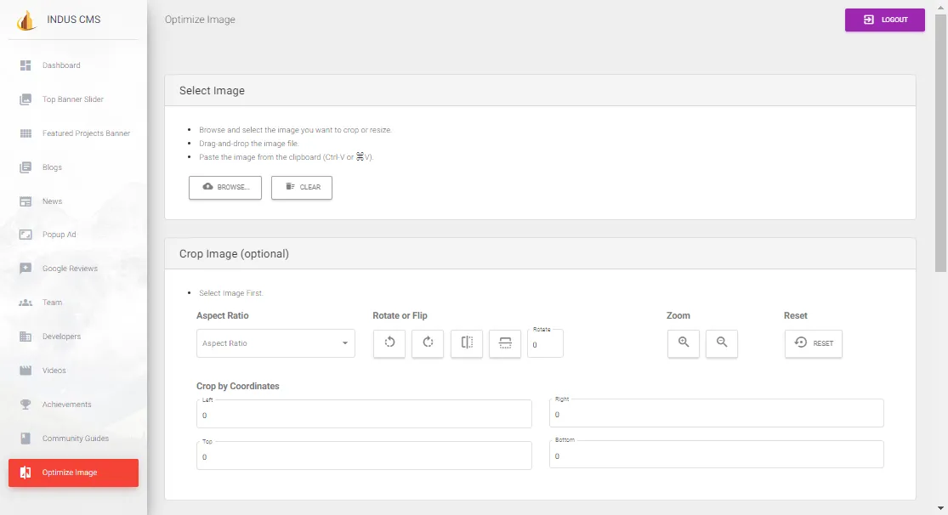Click the Browse button
948x515 pixels.
click(x=225, y=187)
